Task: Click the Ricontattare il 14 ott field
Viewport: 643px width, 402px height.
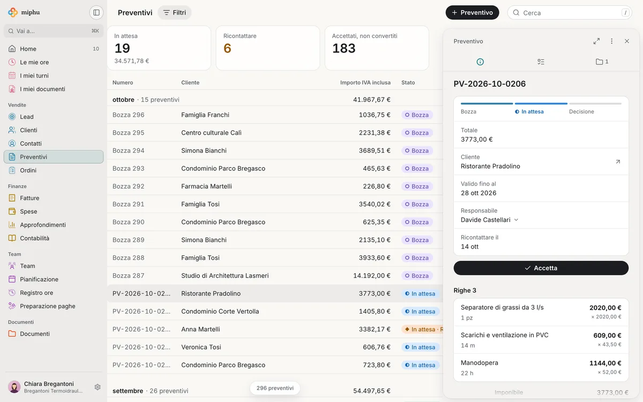Action: click(541, 242)
